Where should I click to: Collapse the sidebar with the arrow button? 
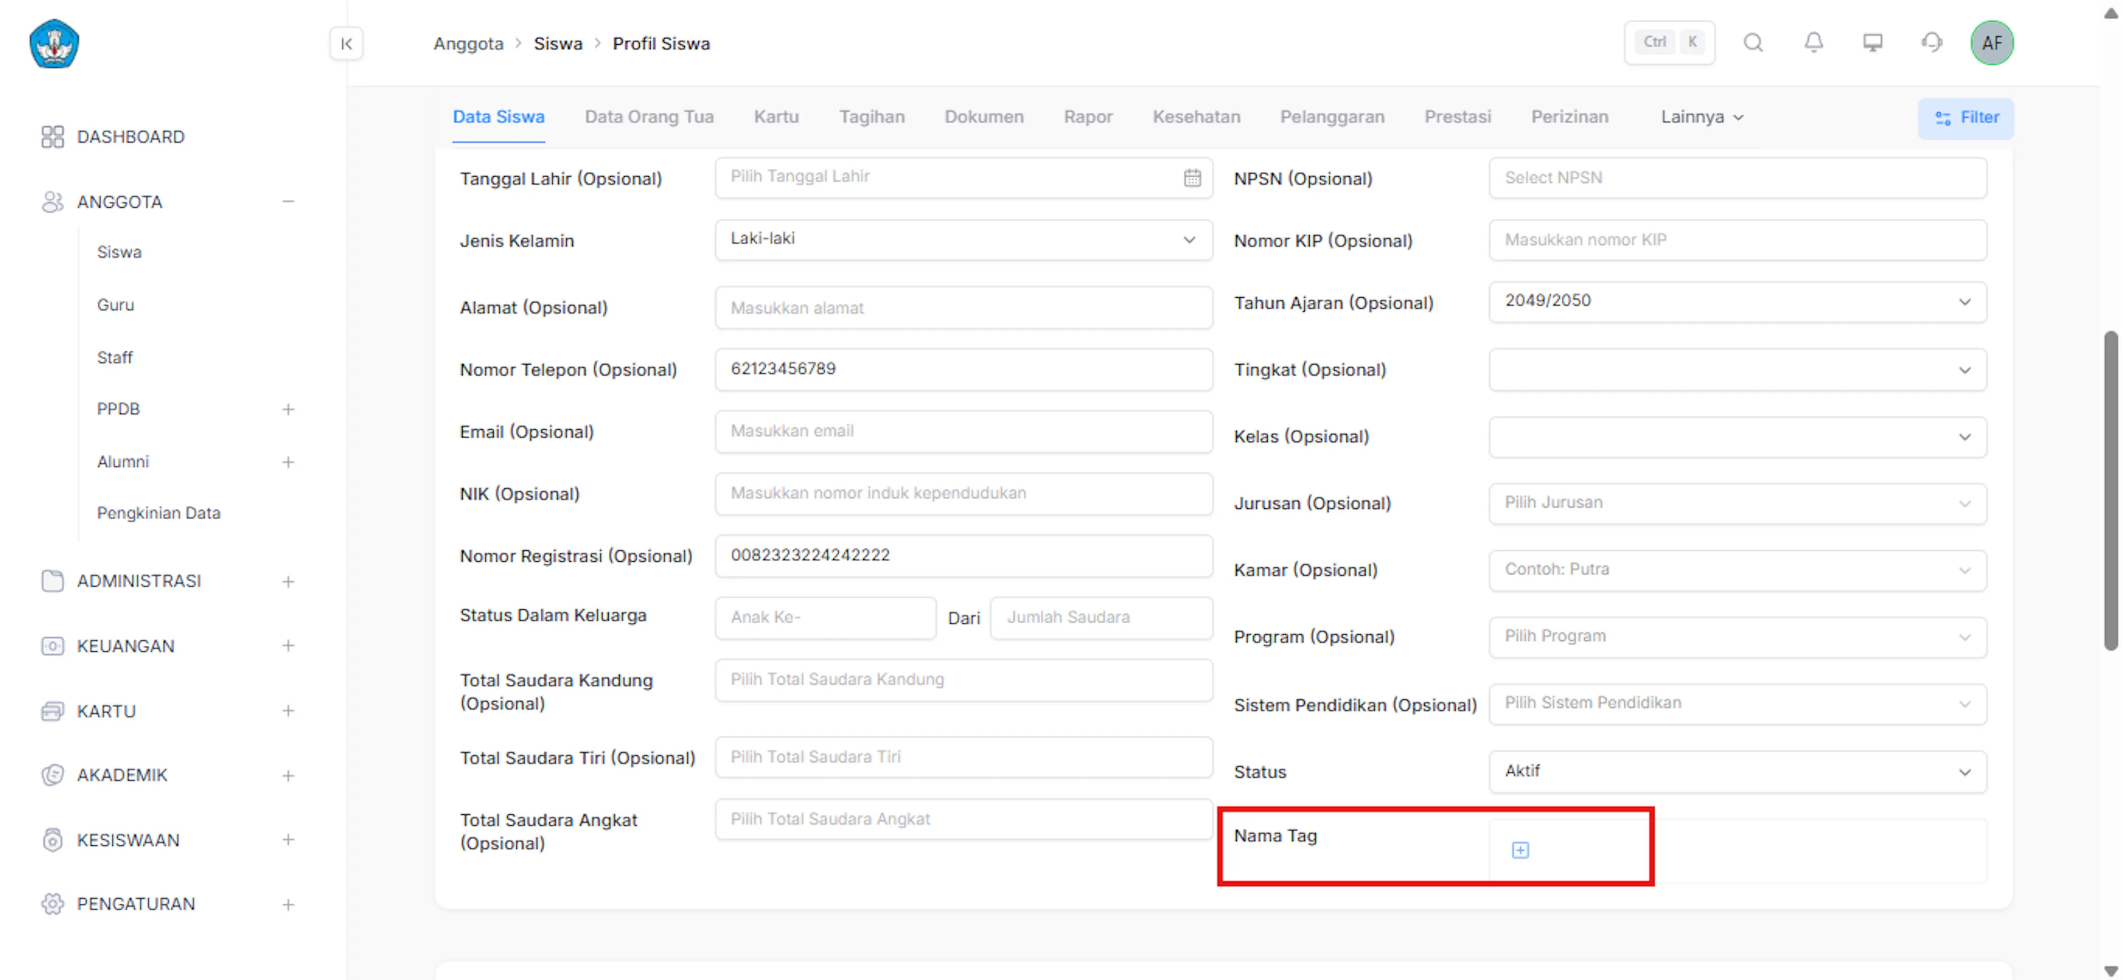(x=346, y=44)
